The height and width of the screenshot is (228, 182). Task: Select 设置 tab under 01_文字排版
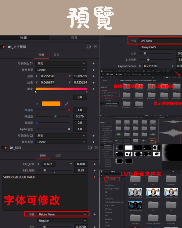(57, 55)
